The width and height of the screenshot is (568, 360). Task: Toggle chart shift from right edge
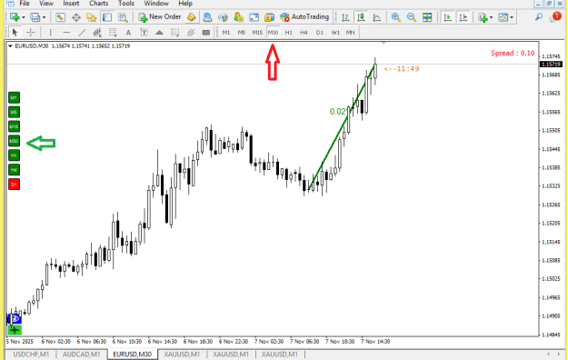(x=463, y=17)
